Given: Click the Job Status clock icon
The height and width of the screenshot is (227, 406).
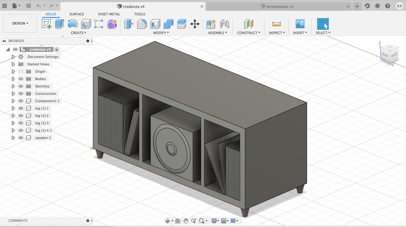Looking at the screenshot, I should pyautogui.click(x=378, y=6).
